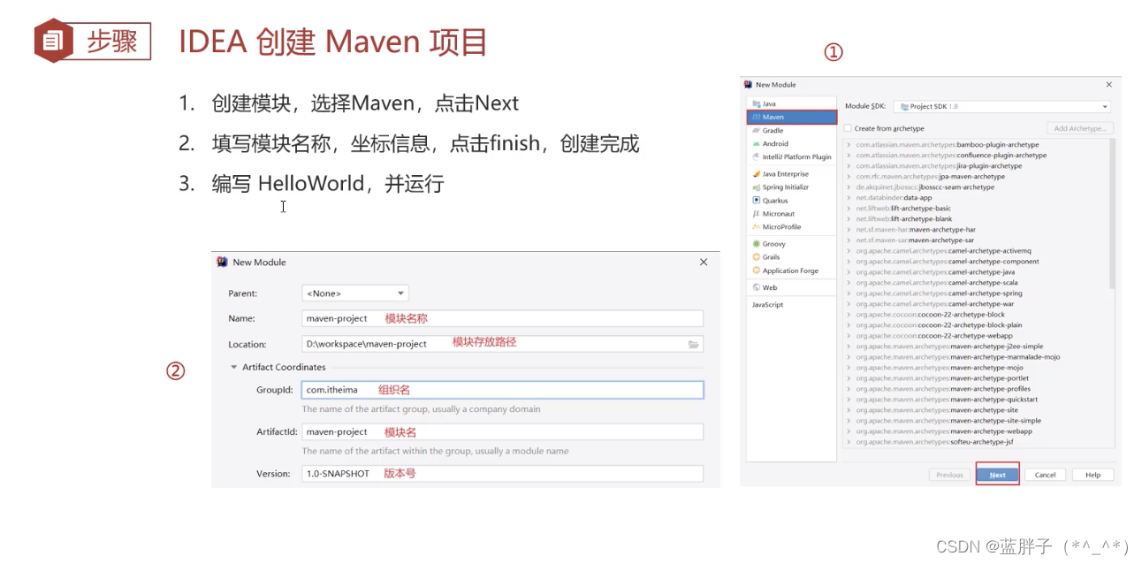The width and height of the screenshot is (1142, 564).
Task: Collapse the Artifact Coordinates section
Action: pos(234,367)
